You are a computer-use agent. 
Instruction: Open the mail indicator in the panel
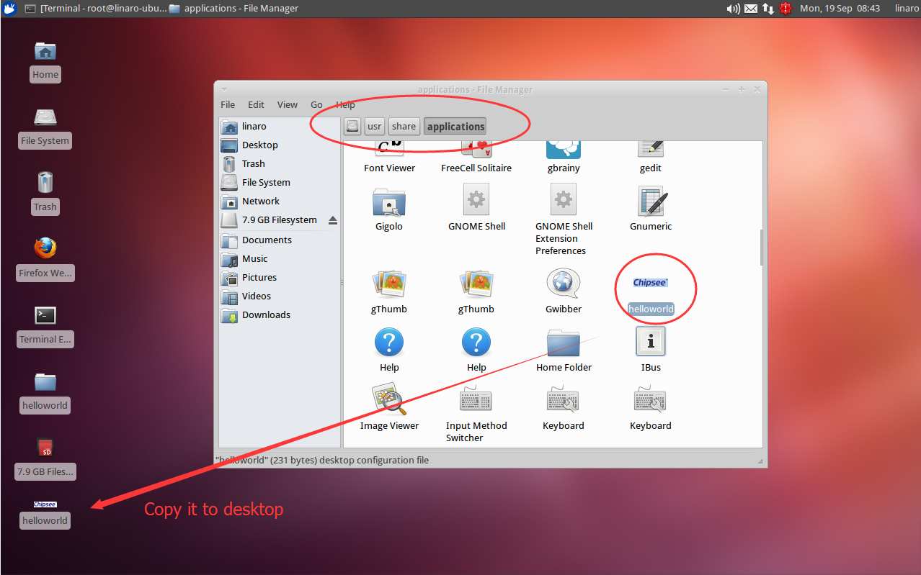tap(751, 9)
